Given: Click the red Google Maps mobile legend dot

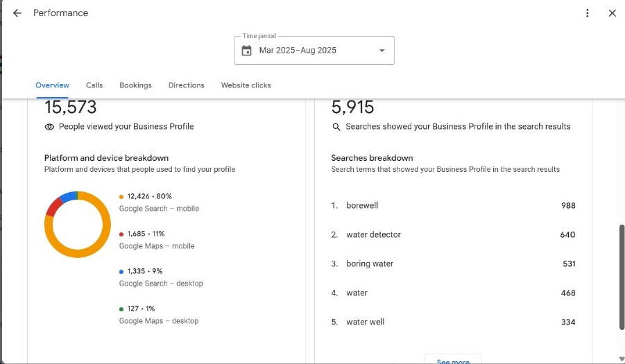Looking at the screenshot, I should [x=121, y=234].
